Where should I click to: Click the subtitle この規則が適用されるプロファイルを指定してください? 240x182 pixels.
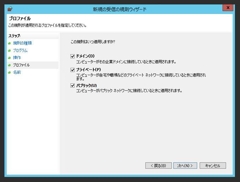tap(47, 25)
